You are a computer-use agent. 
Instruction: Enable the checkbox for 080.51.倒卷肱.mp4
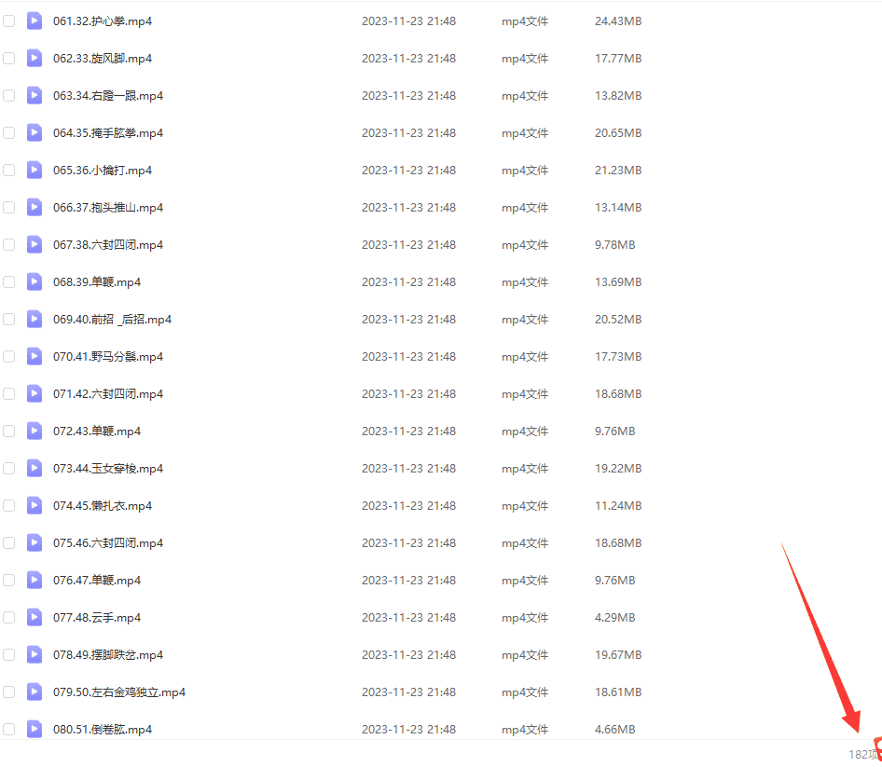click(9, 729)
